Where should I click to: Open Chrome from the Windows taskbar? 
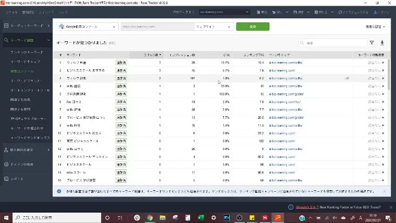pos(150,217)
